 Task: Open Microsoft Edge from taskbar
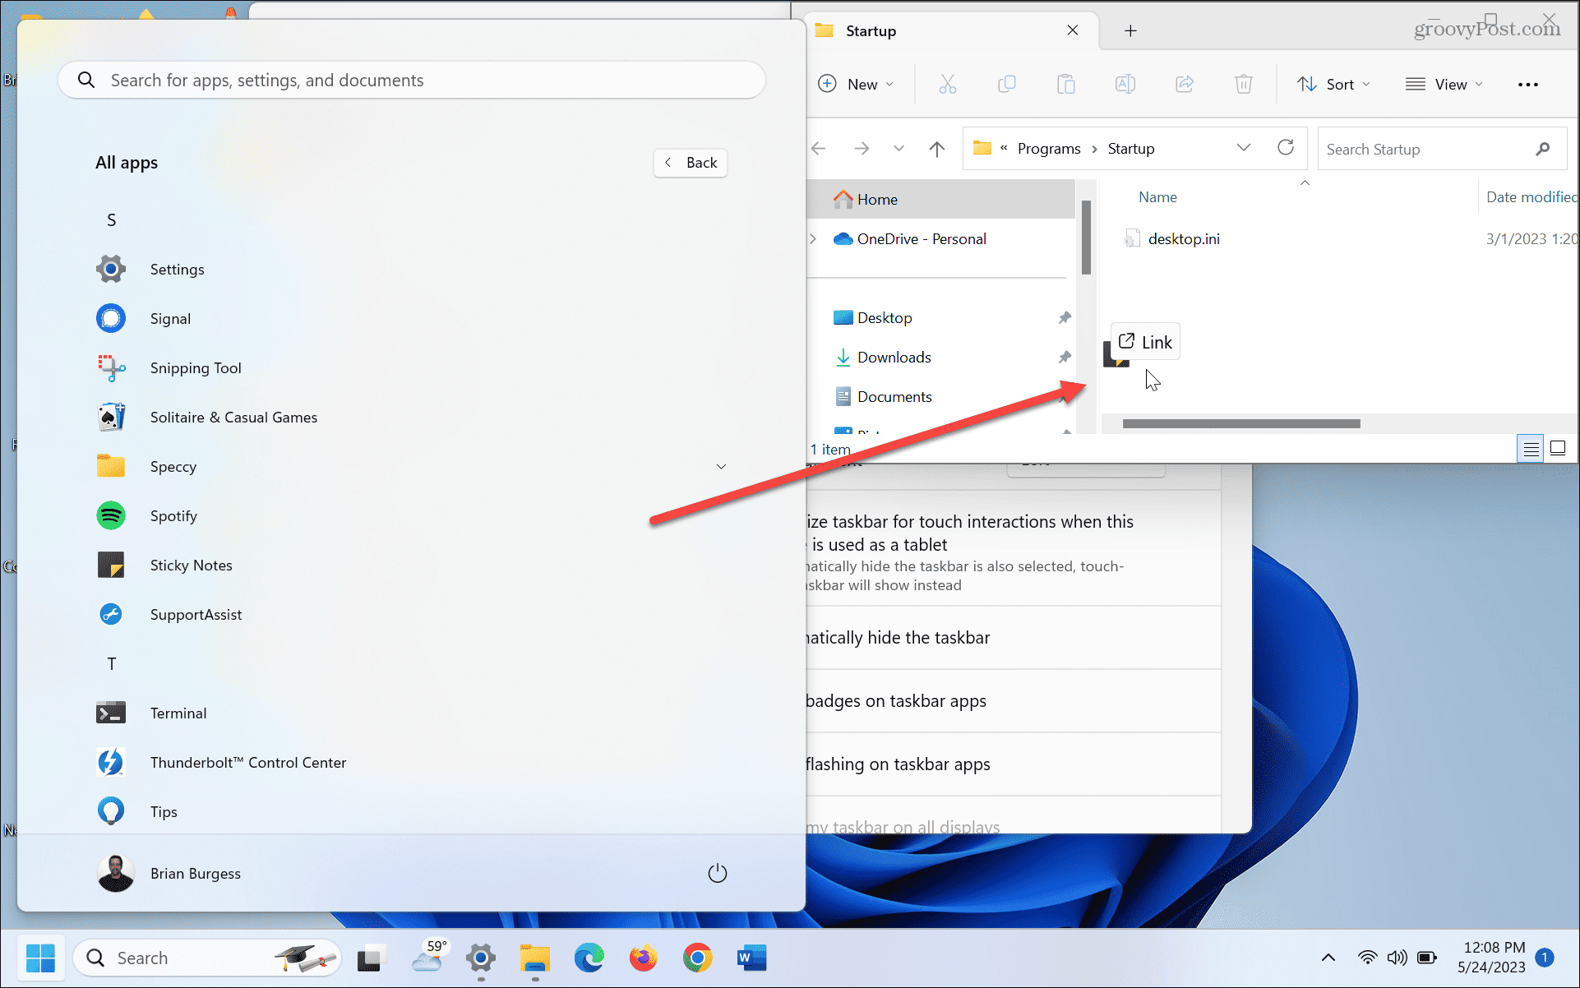[x=589, y=958]
